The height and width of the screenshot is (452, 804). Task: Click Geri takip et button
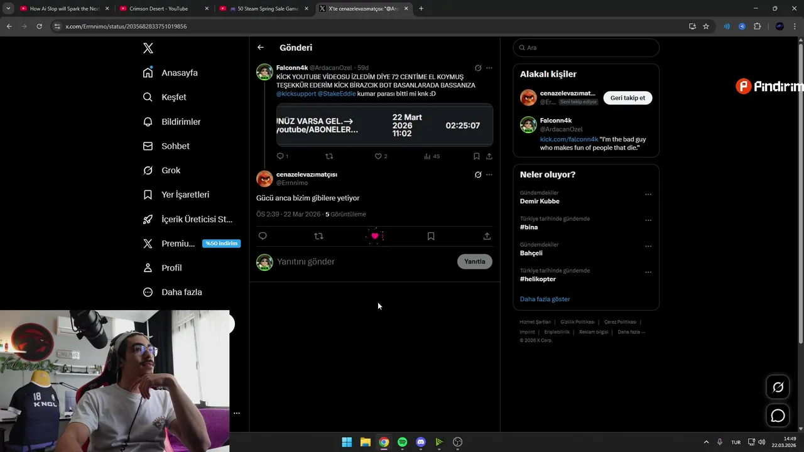pyautogui.click(x=627, y=98)
